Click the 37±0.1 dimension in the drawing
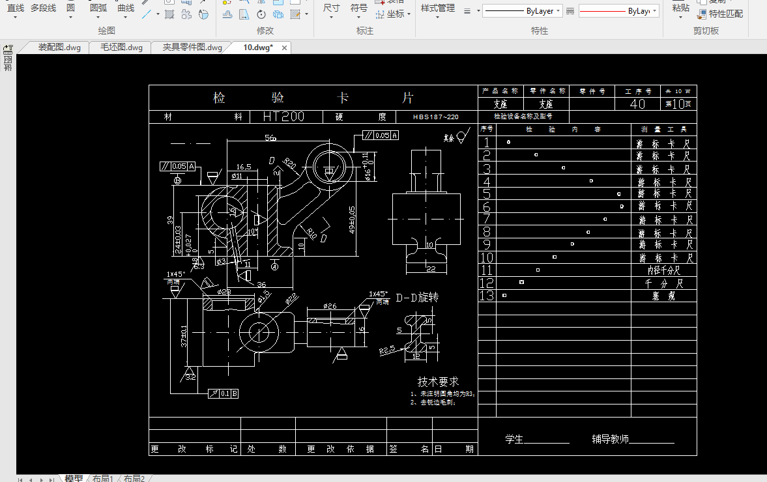The image size is (767, 482). click(x=184, y=336)
